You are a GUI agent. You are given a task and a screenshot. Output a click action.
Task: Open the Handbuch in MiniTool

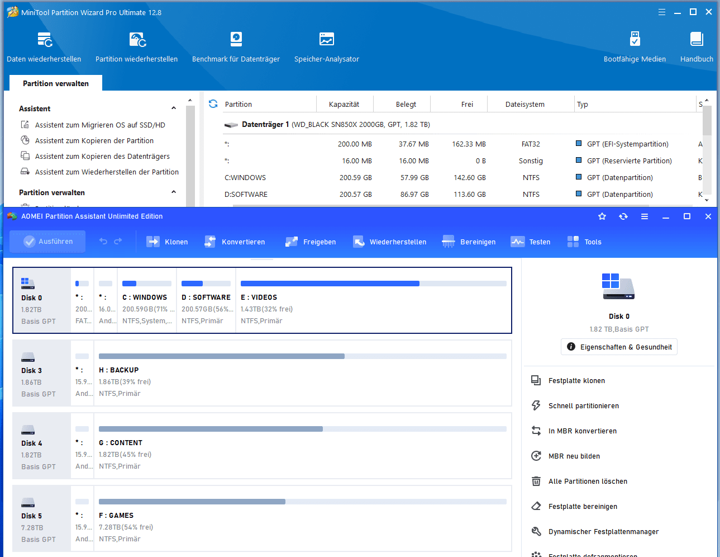(x=697, y=47)
